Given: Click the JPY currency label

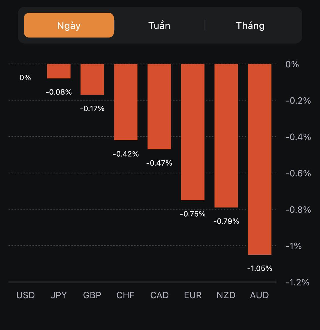Looking at the screenshot, I should pyautogui.click(x=59, y=295).
